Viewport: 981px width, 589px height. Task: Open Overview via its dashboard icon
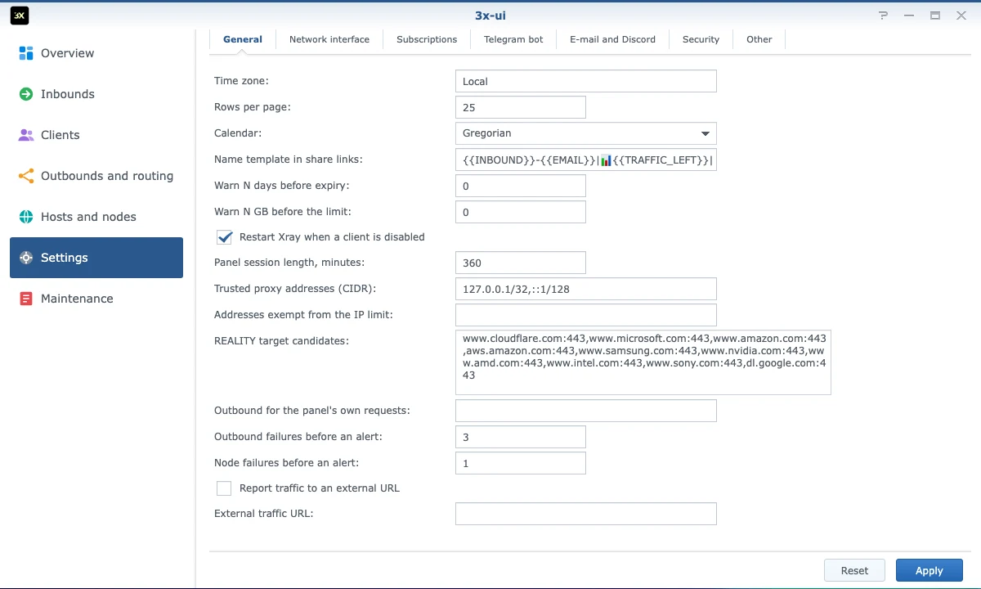(26, 53)
